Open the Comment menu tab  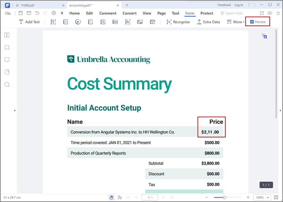[108, 13]
